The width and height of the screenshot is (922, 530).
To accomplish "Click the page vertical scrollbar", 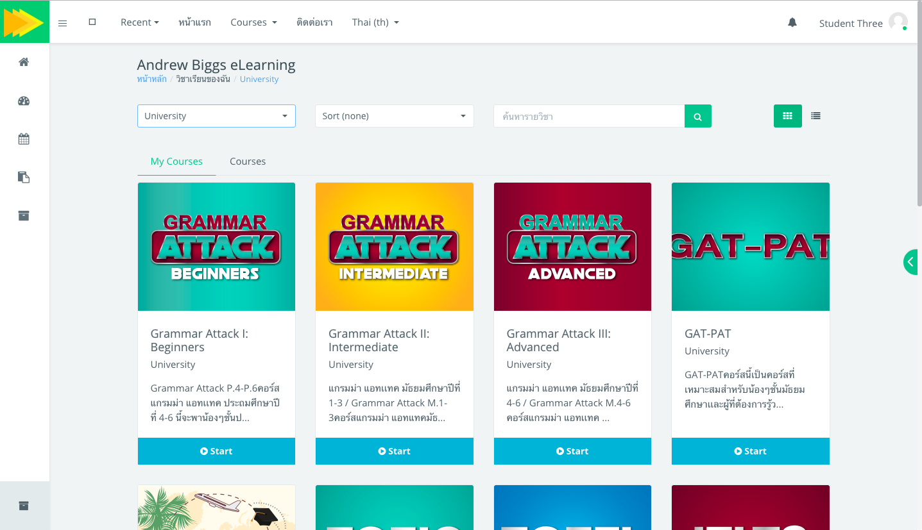I will click(x=919, y=103).
